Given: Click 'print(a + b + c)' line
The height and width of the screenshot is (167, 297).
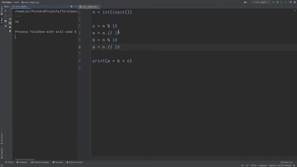Looking at the screenshot, I should tap(112, 61).
